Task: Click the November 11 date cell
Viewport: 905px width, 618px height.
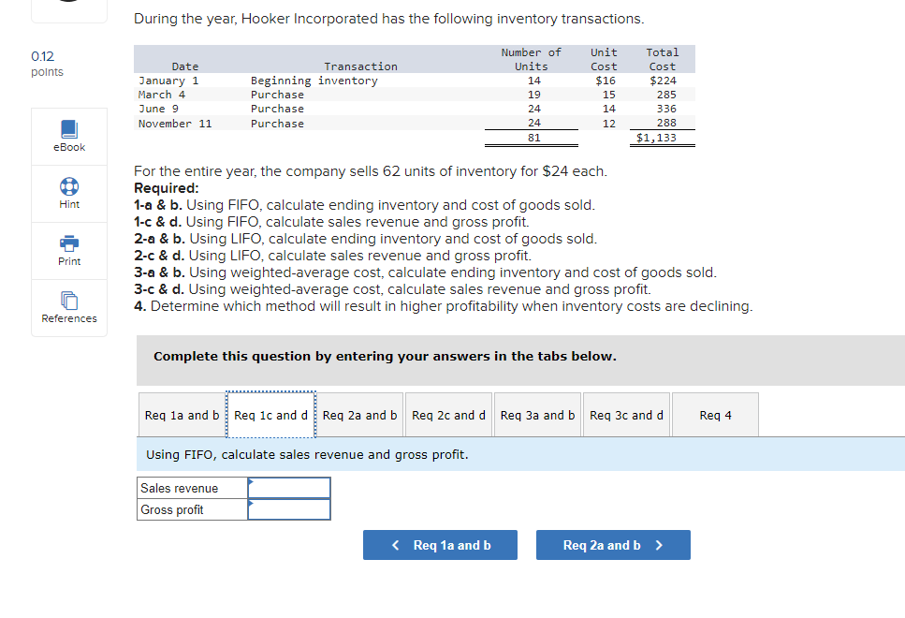Action: point(175,124)
